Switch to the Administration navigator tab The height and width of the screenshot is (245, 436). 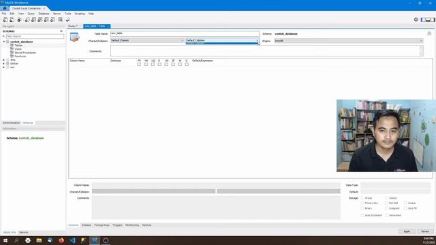pyautogui.click(x=12, y=122)
